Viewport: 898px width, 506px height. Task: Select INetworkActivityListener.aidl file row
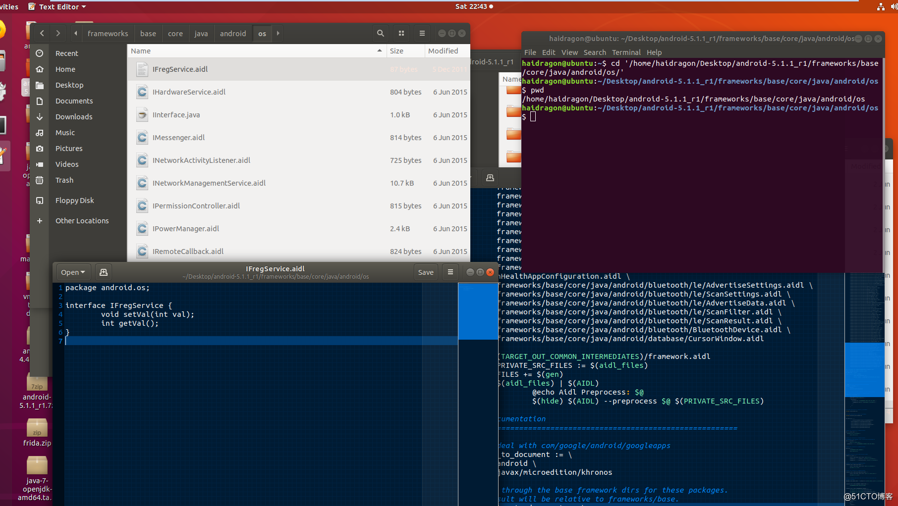[x=298, y=160]
